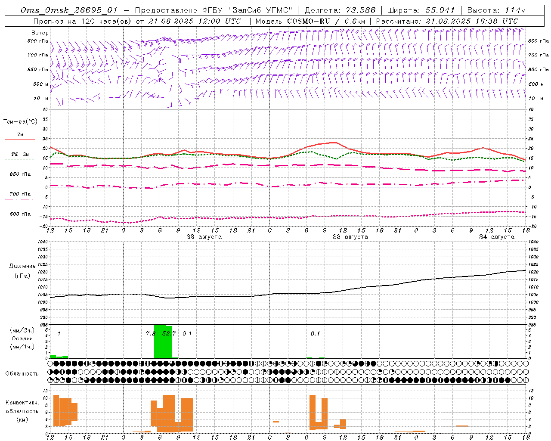Click the red line sample under 2м legend

pos(20,140)
